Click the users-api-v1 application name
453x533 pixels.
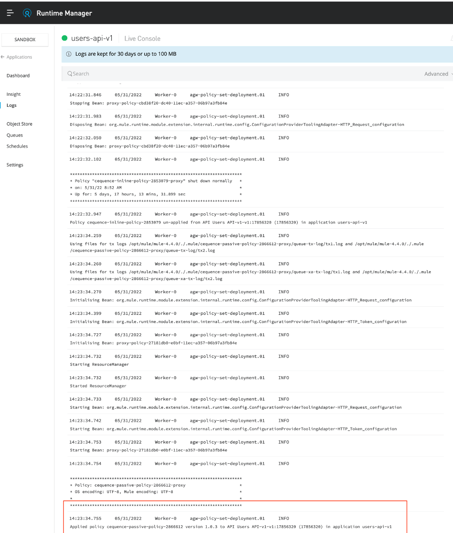[92, 38]
